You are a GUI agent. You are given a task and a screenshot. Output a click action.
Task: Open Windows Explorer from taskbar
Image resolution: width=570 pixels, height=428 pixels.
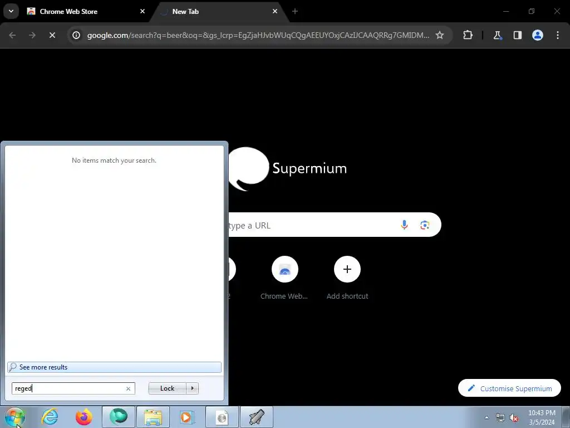coord(153,417)
